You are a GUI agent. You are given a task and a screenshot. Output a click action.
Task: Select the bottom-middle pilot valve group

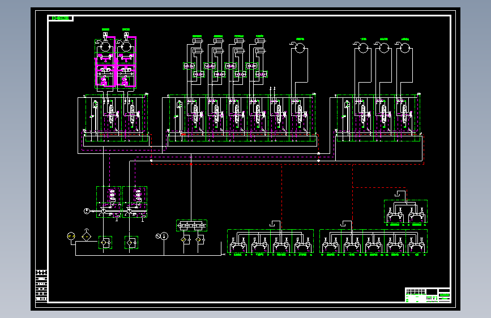tap(270, 241)
